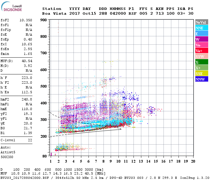Pick the W purple legend entry

(x=201, y=39)
